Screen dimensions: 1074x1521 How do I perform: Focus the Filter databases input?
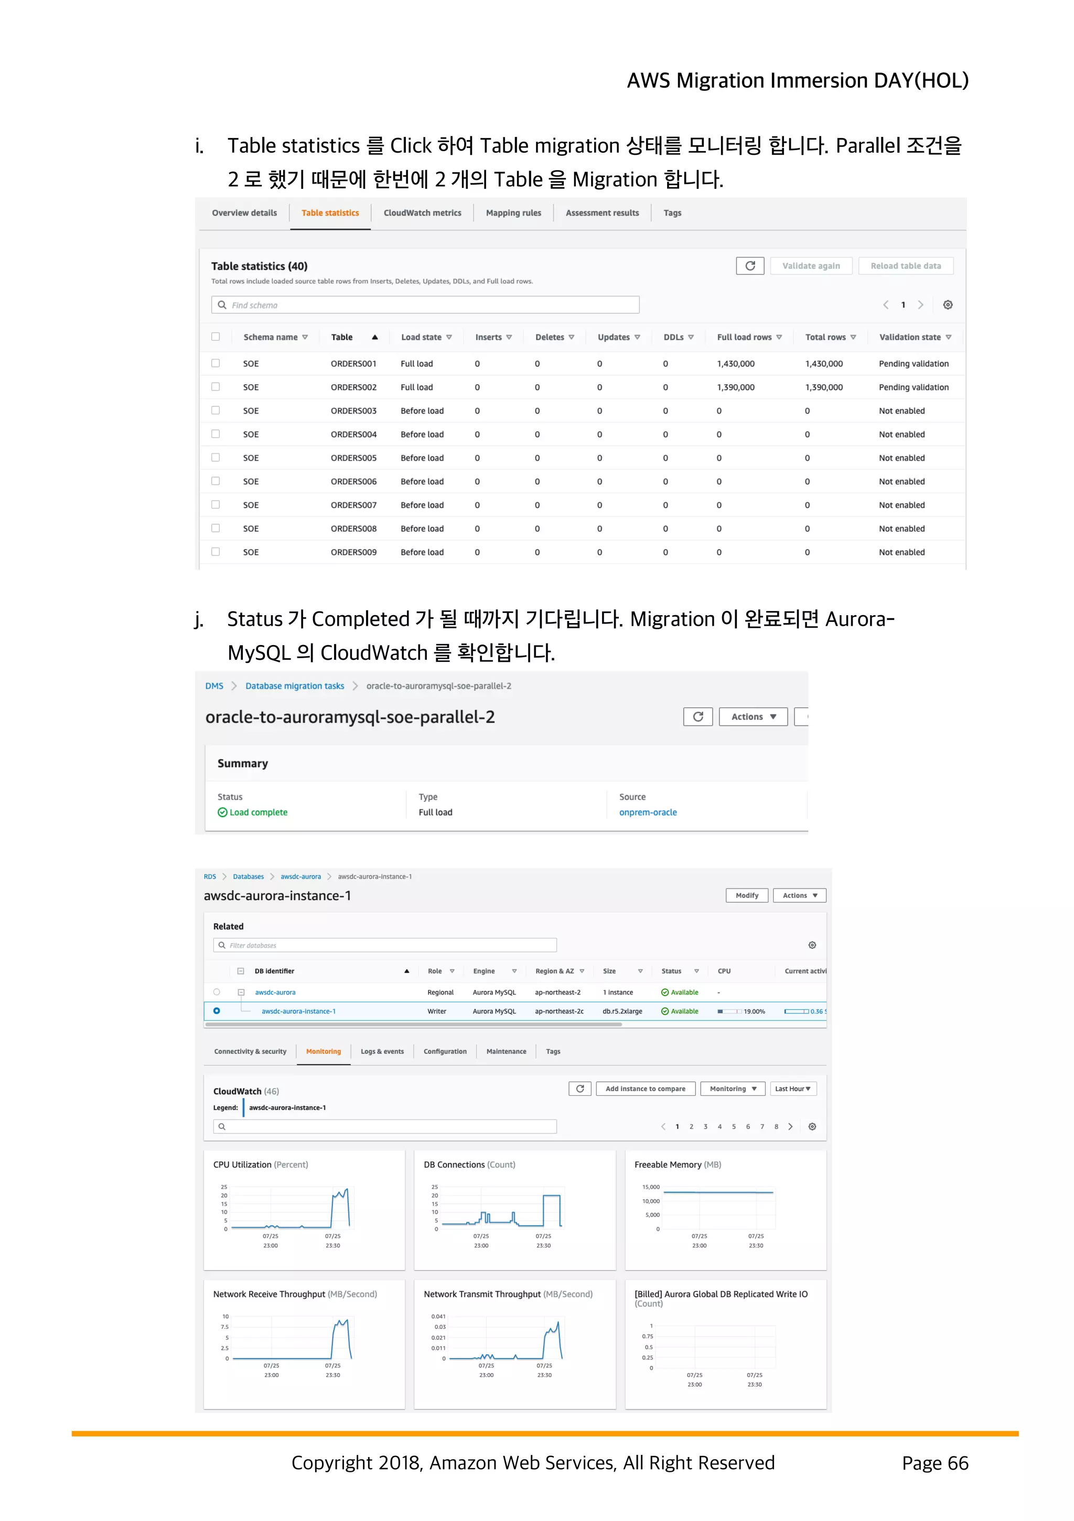coord(384,945)
